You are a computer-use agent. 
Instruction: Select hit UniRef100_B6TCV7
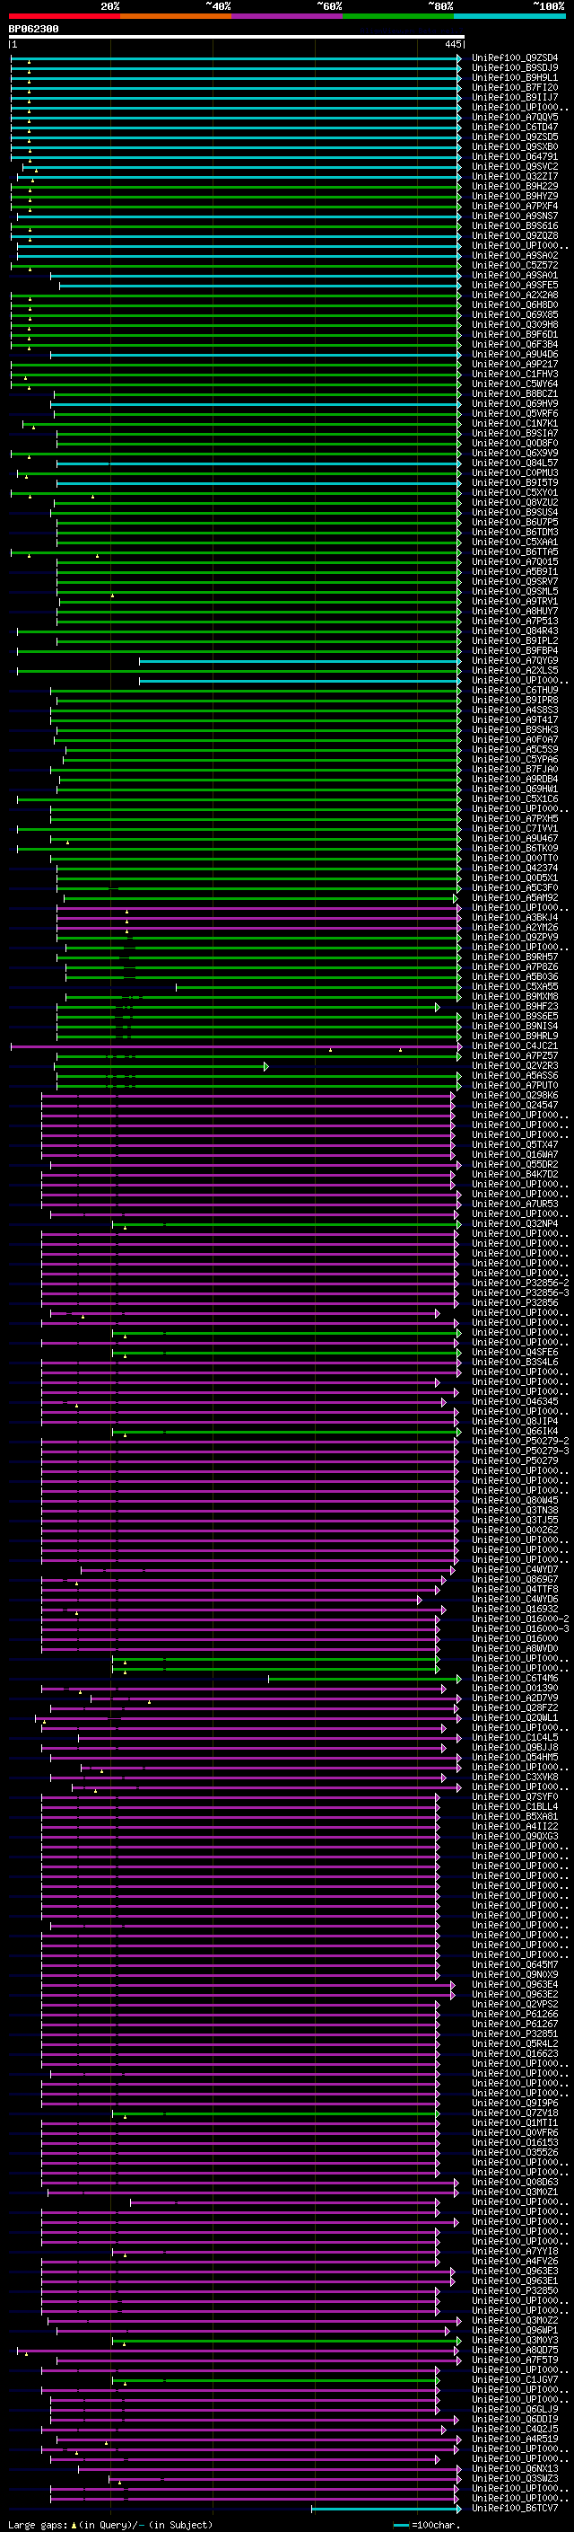pos(515,2509)
